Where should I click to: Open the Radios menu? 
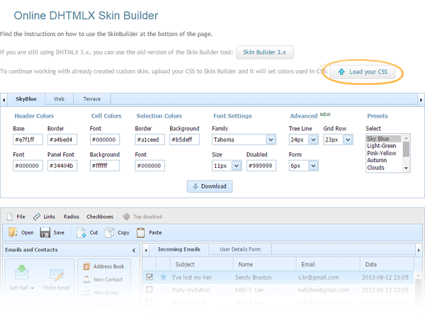[72, 217]
